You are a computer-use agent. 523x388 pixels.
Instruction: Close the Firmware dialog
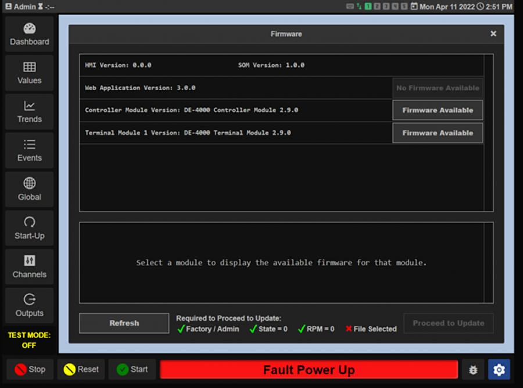pos(493,34)
